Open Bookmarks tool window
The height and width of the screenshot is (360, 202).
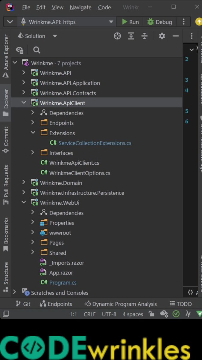point(6,235)
